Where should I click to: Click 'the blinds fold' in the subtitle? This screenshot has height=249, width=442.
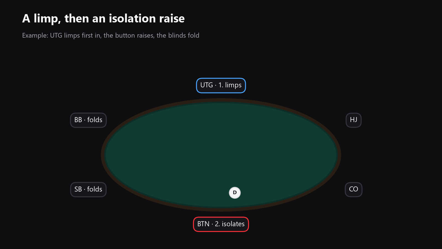178,36
